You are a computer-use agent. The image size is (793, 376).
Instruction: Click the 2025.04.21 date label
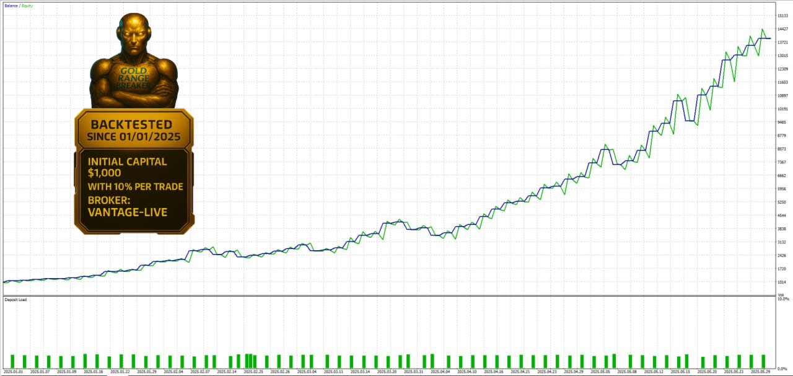coord(521,372)
